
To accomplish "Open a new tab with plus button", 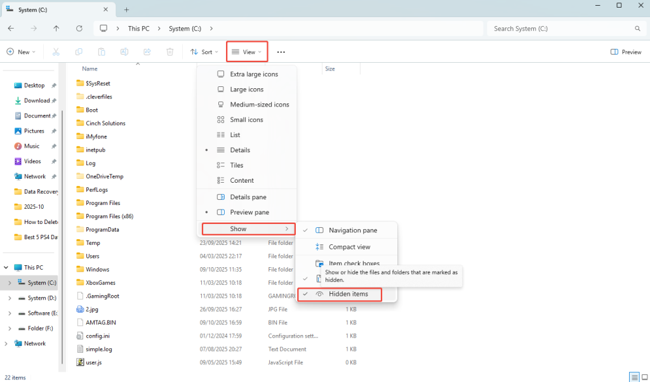I will [x=126, y=10].
